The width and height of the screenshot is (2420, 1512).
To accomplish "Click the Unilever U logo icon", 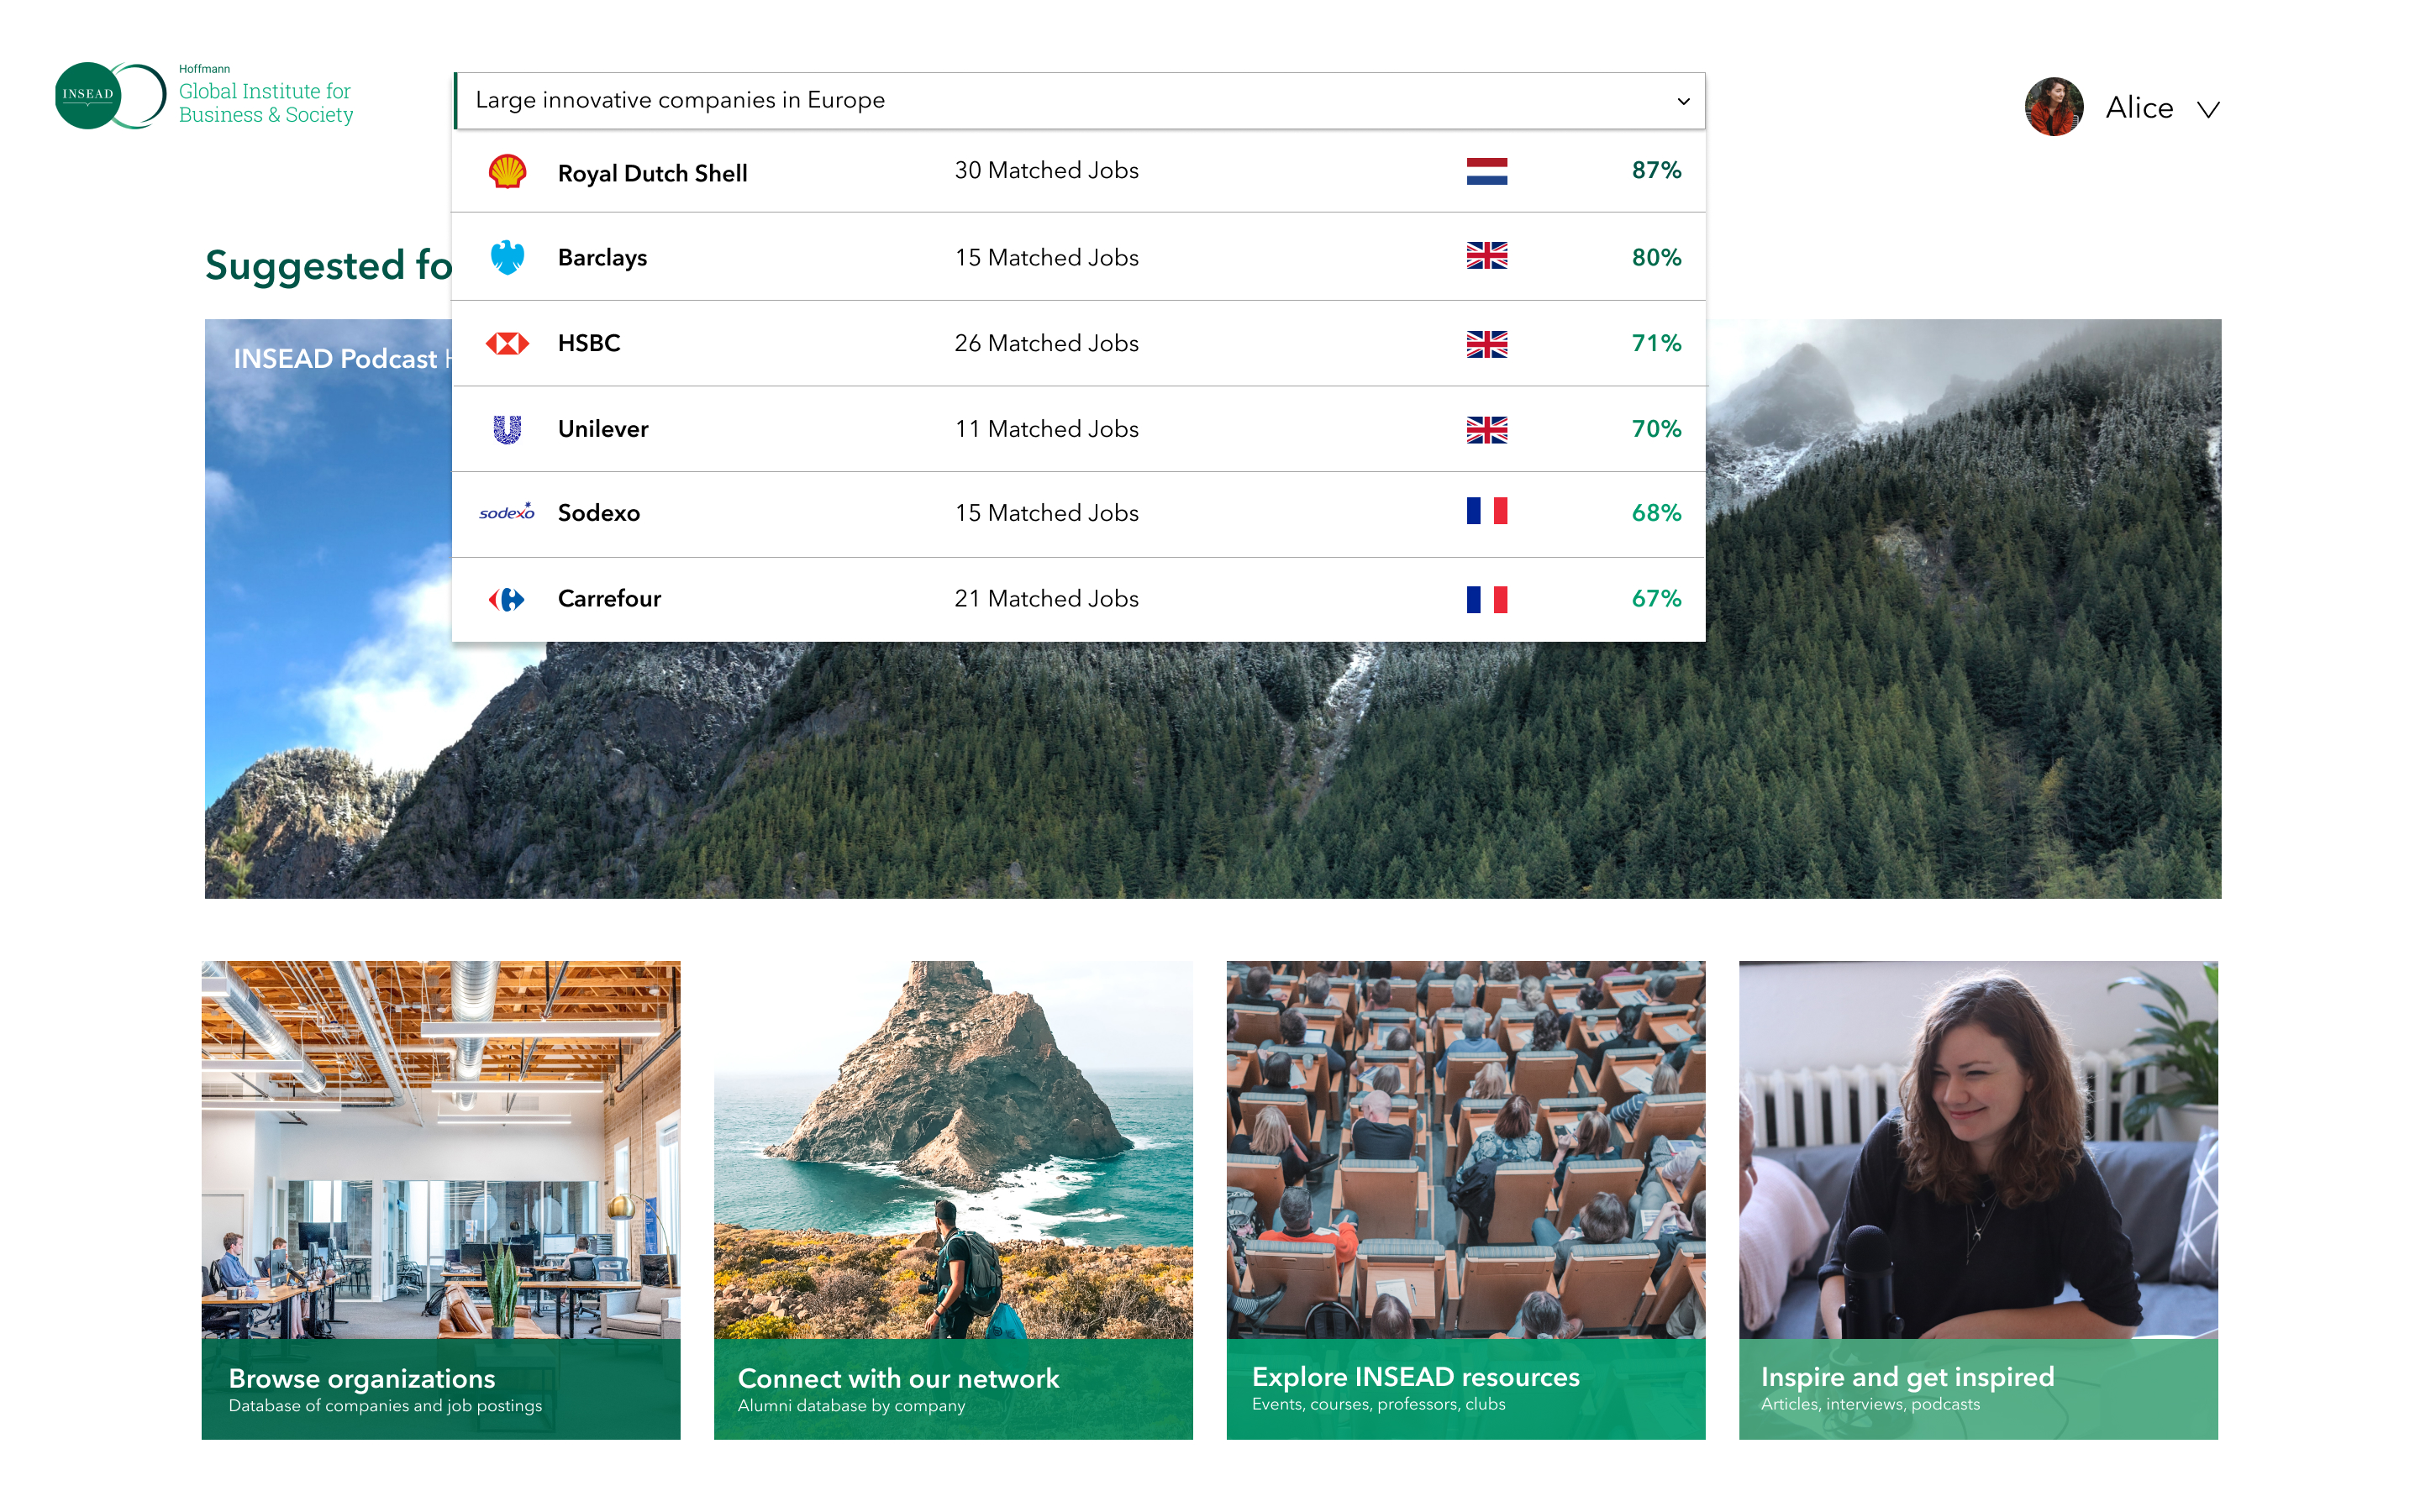I will click(507, 429).
